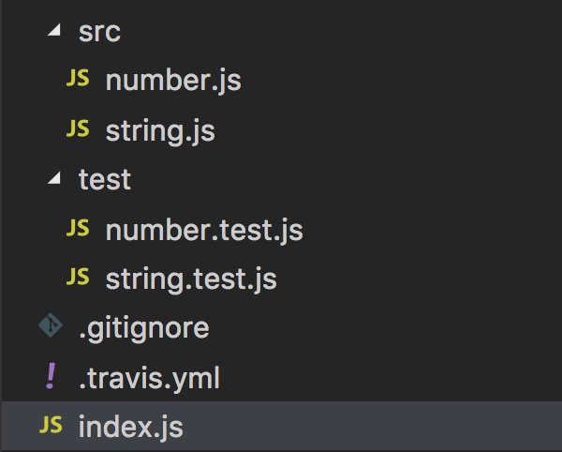This screenshot has width=562, height=452.
Task: Open string.test.js in the test folder
Action: [x=191, y=279]
